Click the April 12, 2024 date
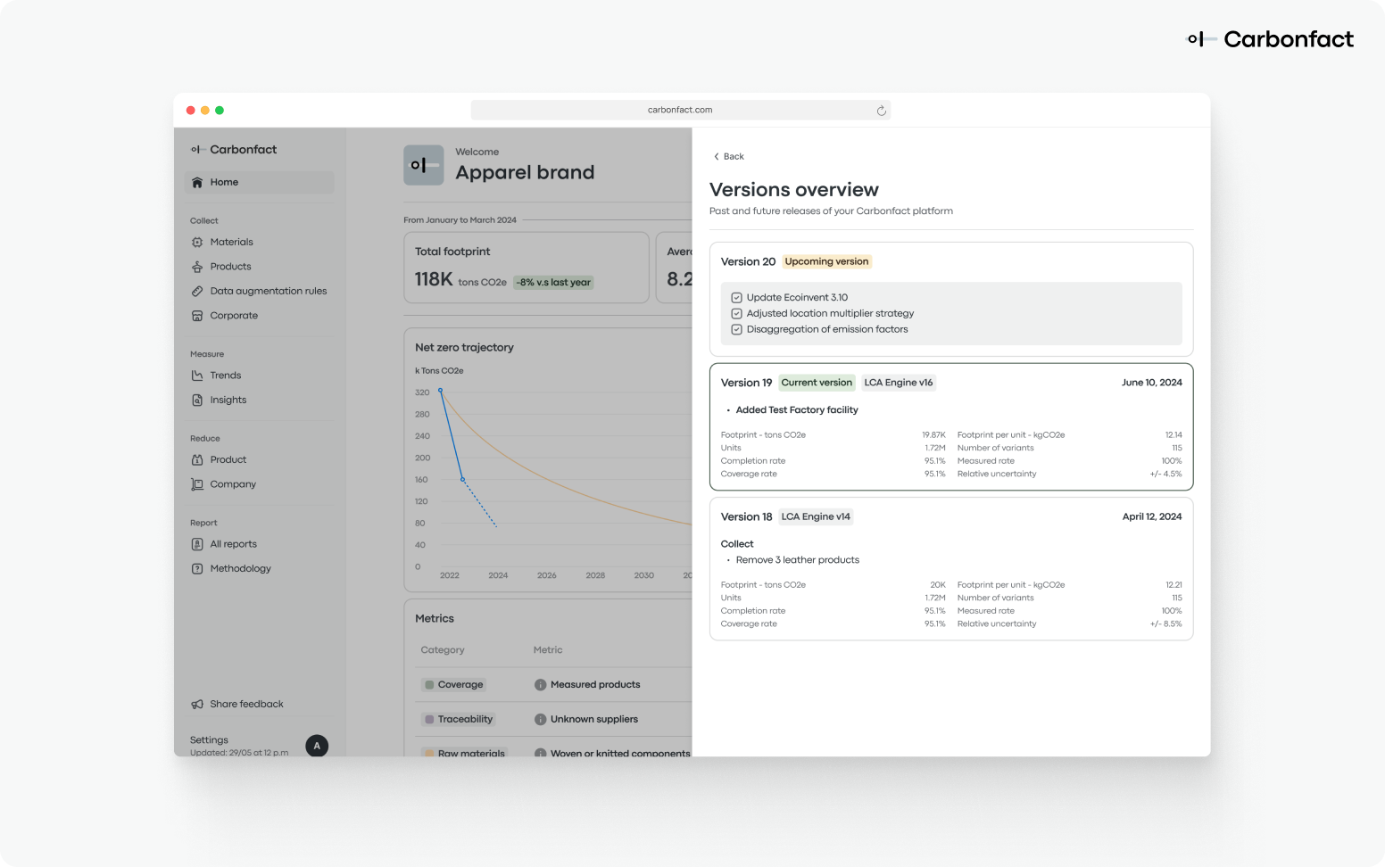The height and width of the screenshot is (867, 1385). point(1152,516)
